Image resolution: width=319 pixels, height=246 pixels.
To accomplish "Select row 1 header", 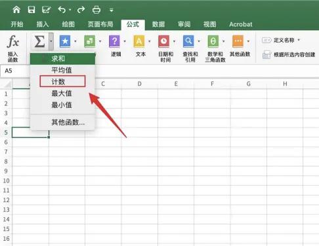I will (x=6, y=94).
